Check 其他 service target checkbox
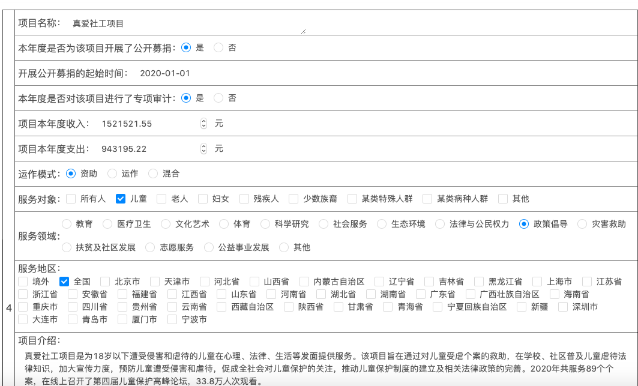 click(503, 199)
